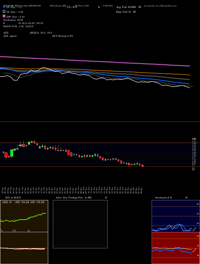Click the tallest green candlestick in price chart

coord(12,153)
